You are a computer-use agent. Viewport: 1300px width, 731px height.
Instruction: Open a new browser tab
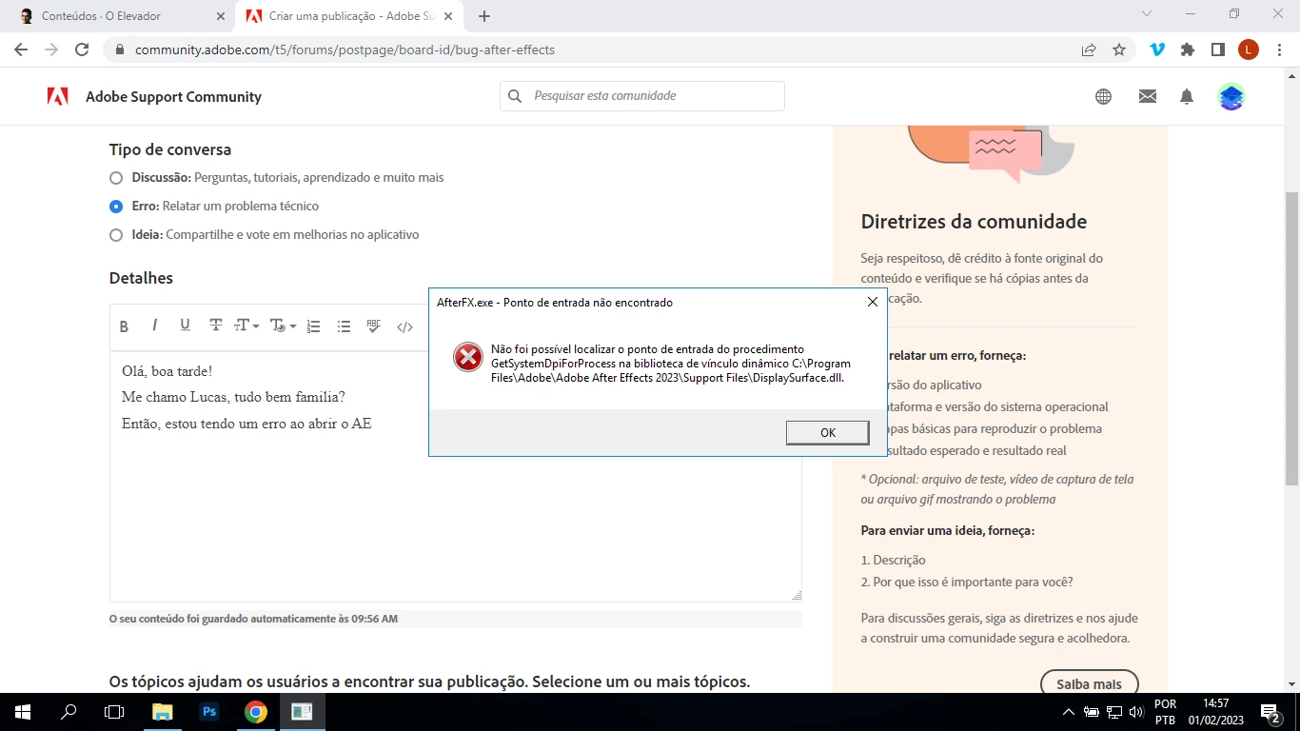pos(484,16)
